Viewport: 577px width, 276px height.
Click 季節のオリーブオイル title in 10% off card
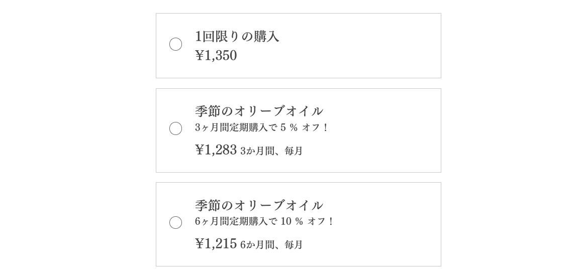point(259,205)
